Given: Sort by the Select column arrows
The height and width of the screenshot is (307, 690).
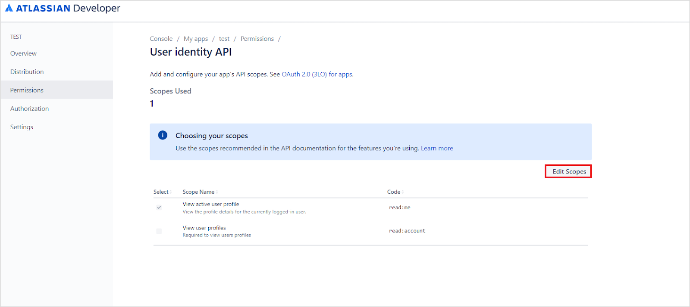Looking at the screenshot, I should [x=171, y=192].
